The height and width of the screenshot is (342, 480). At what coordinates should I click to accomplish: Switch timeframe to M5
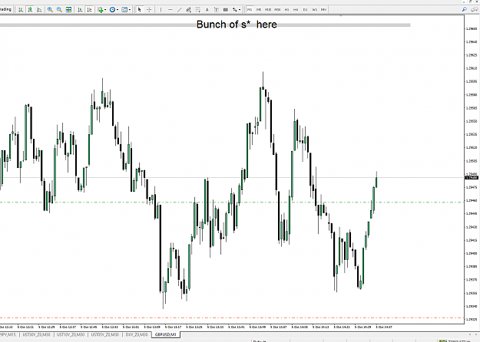pos(259,10)
